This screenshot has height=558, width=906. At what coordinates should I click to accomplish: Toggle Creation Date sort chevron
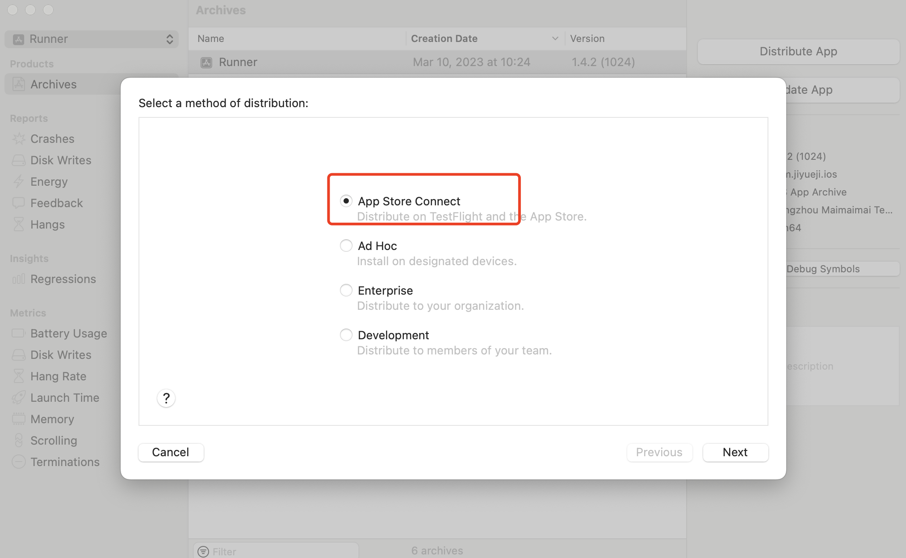click(555, 39)
